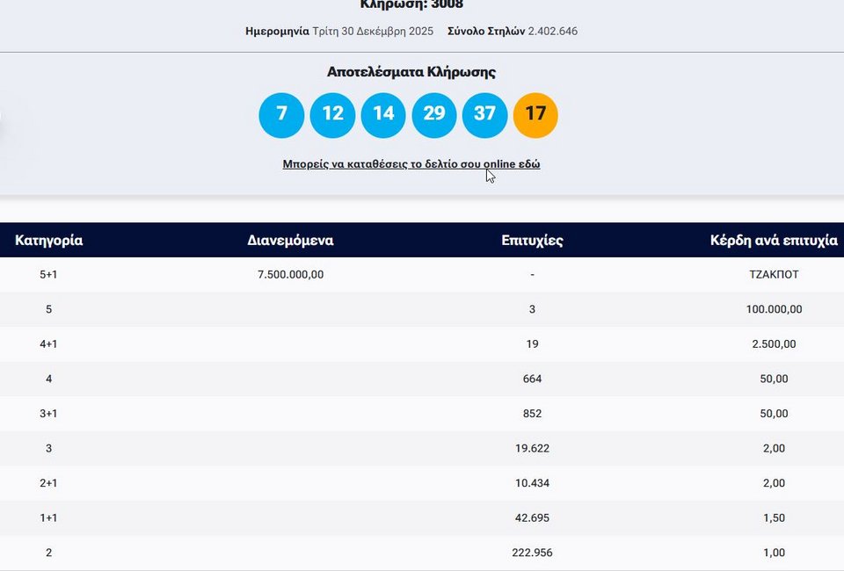Click the Κατηγορία column header

click(49, 240)
